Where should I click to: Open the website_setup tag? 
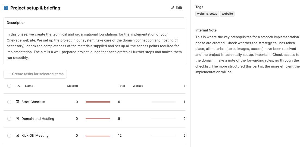coord(207,14)
